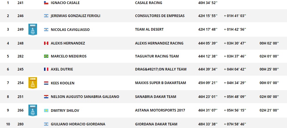Click the Netherlands flag beside Kees Koolen
Image resolution: width=287 pixels, height=128 pixels.
coord(46,83)
